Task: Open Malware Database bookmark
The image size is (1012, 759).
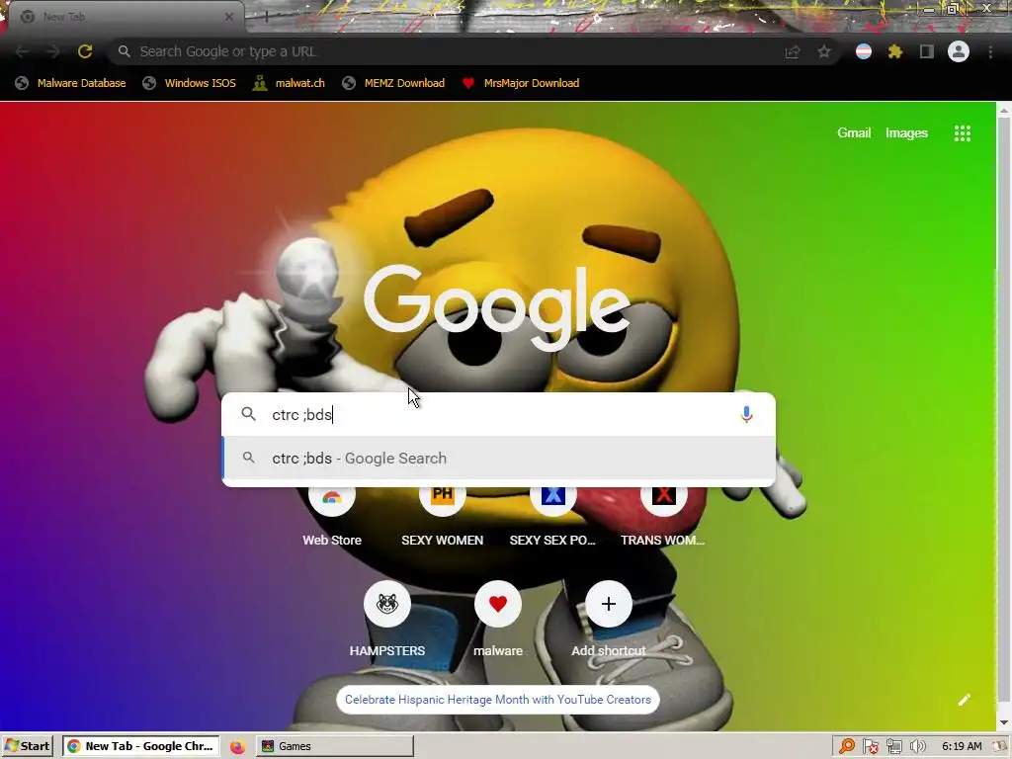Action: (71, 83)
